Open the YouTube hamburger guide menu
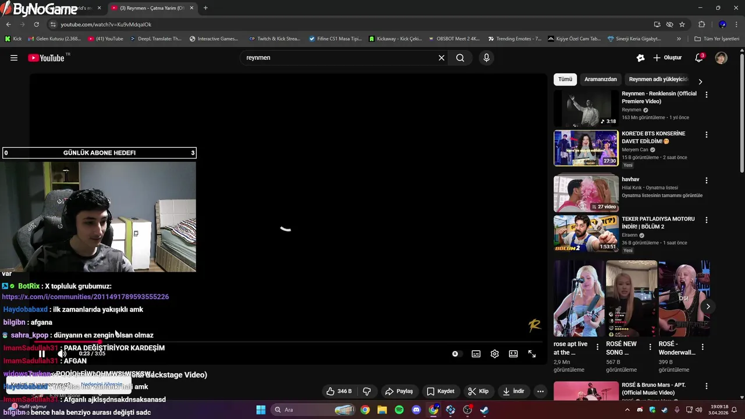This screenshot has height=419, width=745. tap(14, 58)
